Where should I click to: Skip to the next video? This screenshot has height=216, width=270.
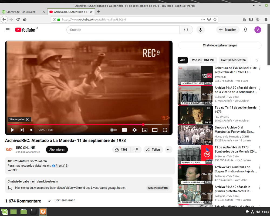(x=22, y=130)
